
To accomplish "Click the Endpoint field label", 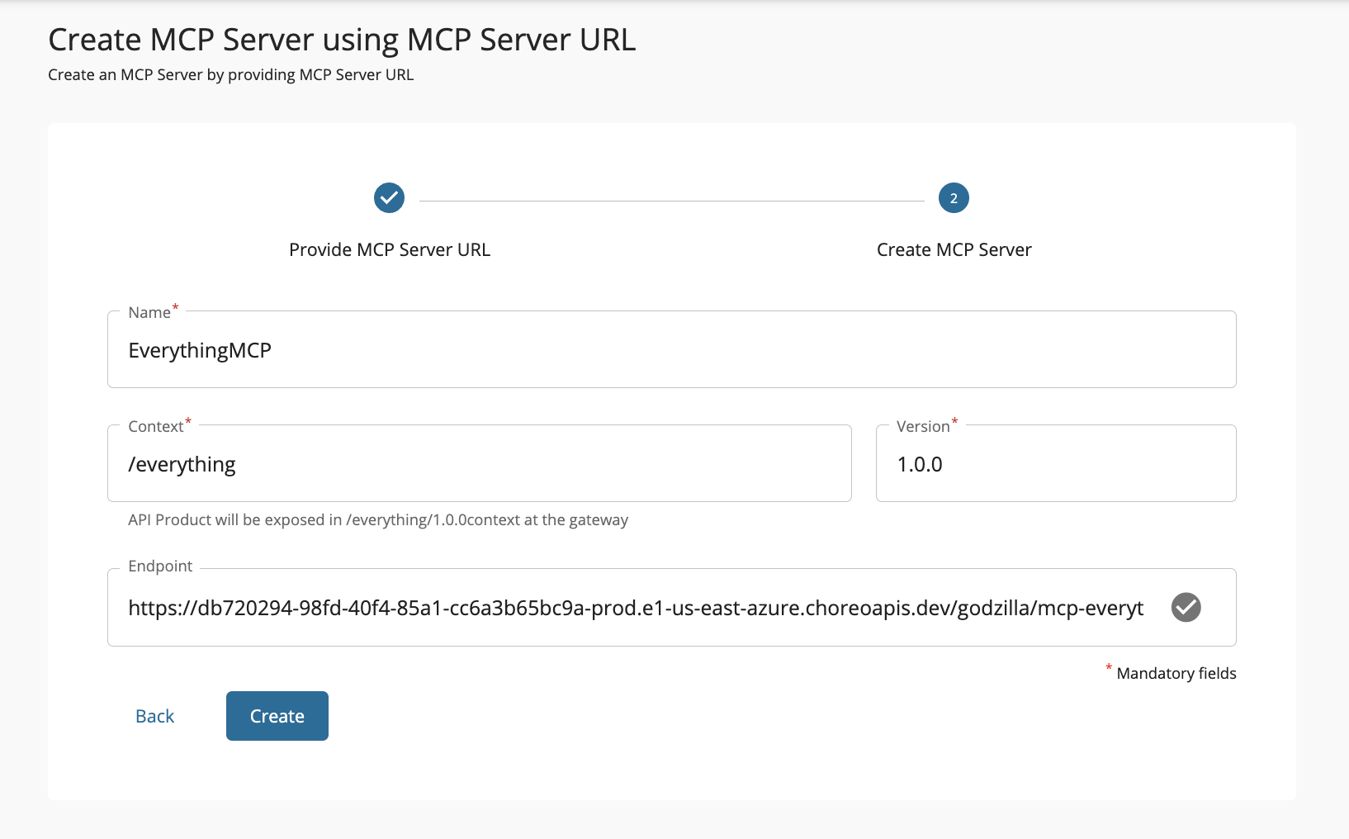I will pyautogui.click(x=160, y=566).
